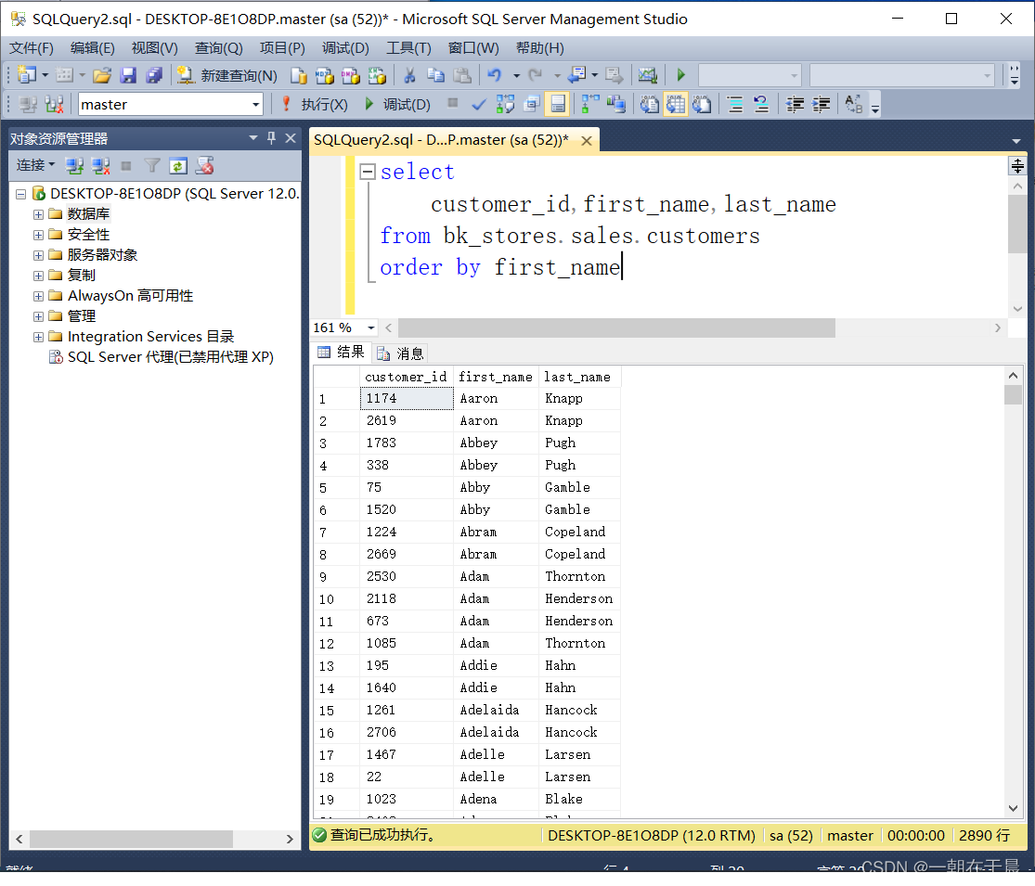Viewport: 1035px width, 886px height.
Task: Save the query with the floppy disk icon
Action: 128,76
